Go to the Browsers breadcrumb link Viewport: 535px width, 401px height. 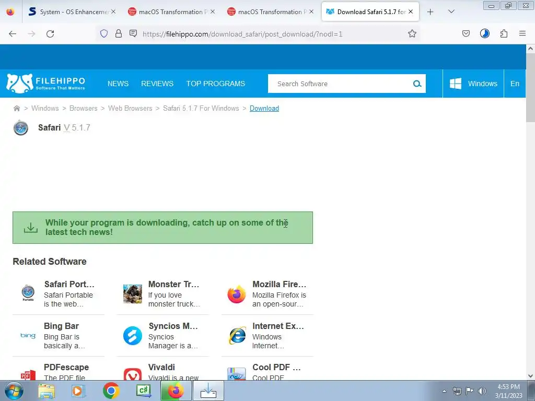[x=83, y=109]
